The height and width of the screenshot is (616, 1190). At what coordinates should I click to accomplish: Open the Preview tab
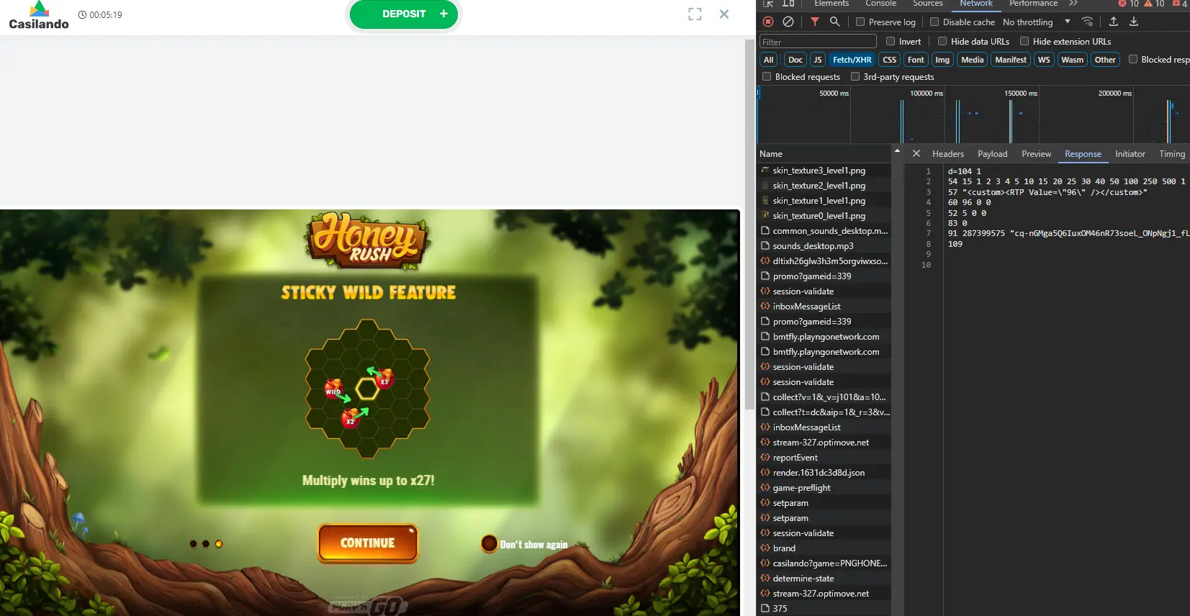pyautogui.click(x=1037, y=153)
